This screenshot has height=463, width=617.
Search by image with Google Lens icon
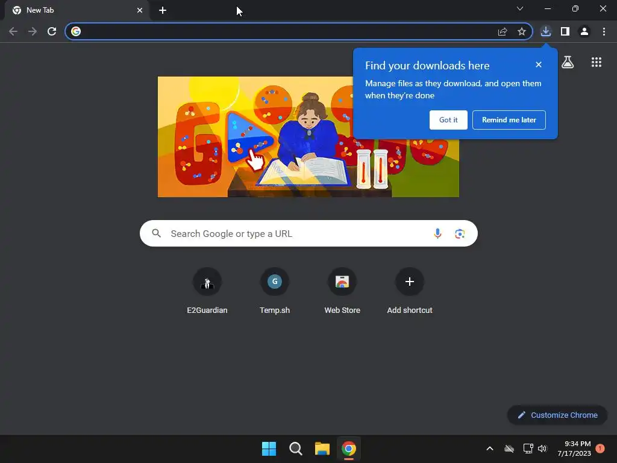tap(460, 233)
